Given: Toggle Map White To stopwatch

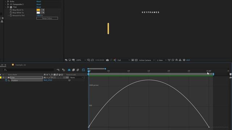Looking at the screenshot, I should pyautogui.click(x=11, y=13).
